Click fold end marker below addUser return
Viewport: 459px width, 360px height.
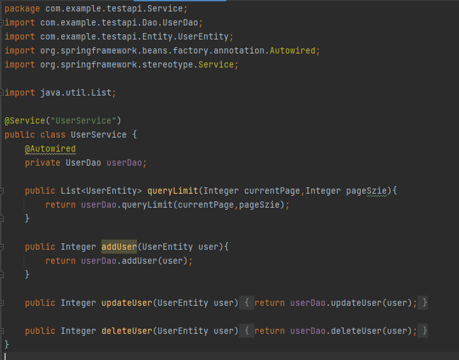pos(3,275)
